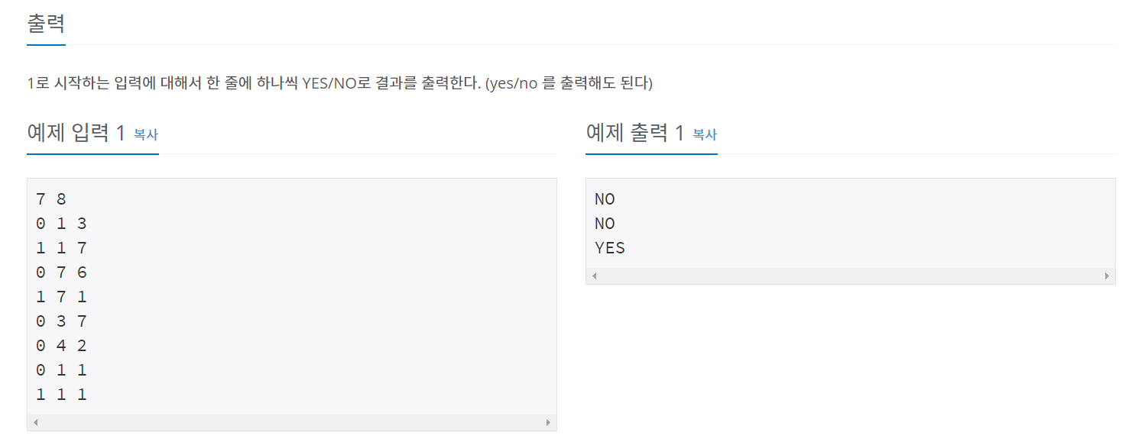
Task: Click left scroll arrow of sample output box
Action: (x=594, y=276)
